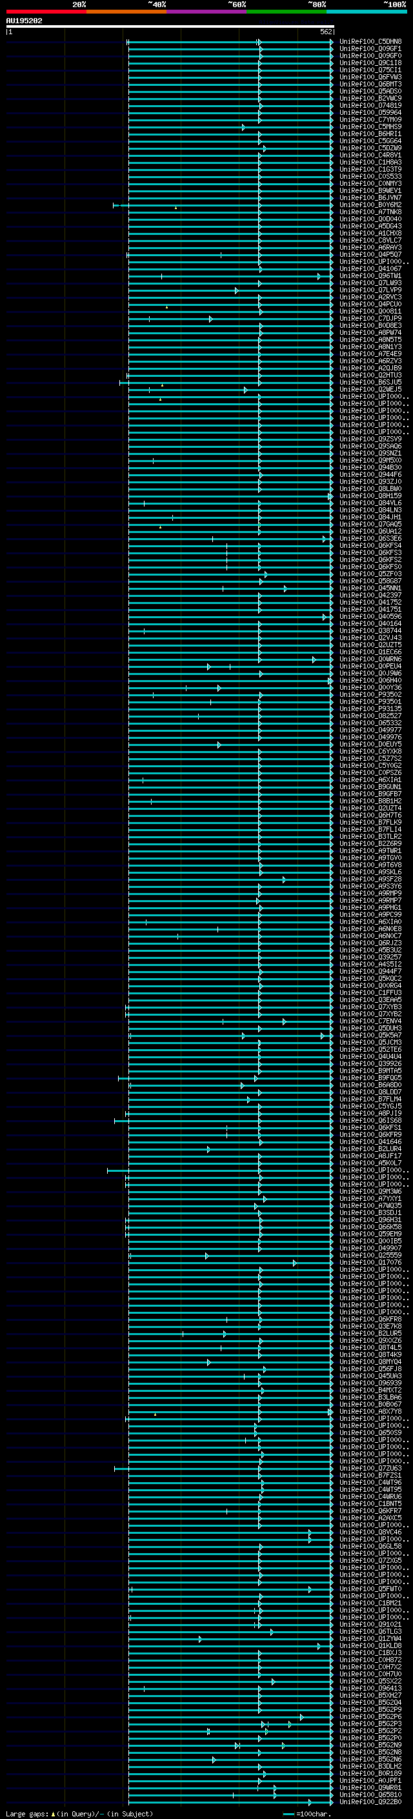Screen dimensions: 413x1819
Task: Select the UniRef100_B5XH27 label
Action: [x=370, y=1695]
